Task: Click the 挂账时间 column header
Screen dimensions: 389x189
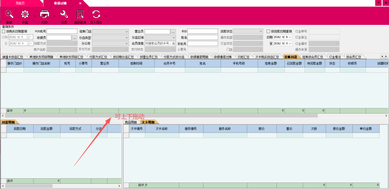Action: [x=137, y=63]
